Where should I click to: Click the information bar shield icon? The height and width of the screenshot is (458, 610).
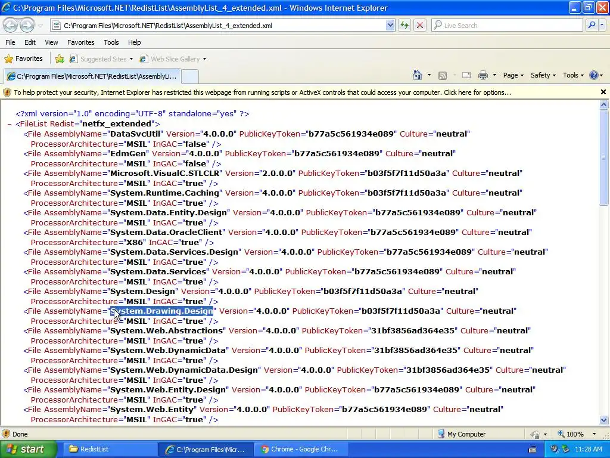coord(7,92)
